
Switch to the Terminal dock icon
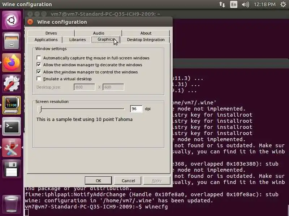pos(12,126)
